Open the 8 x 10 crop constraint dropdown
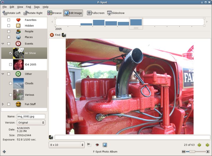Viewport: 212px width, 156px height. pos(67,144)
